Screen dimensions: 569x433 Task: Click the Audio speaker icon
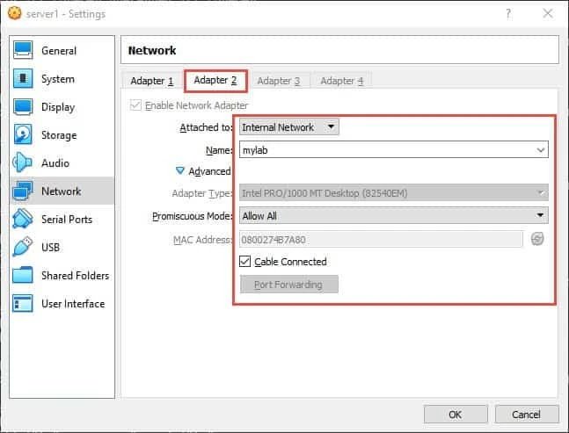pos(22,162)
